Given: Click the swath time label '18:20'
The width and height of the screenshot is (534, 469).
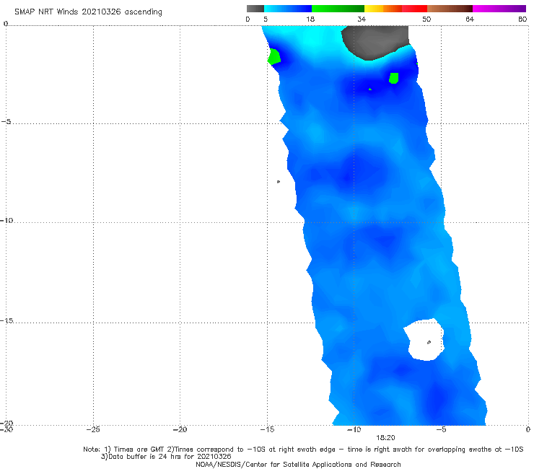Looking at the screenshot, I should [385, 438].
